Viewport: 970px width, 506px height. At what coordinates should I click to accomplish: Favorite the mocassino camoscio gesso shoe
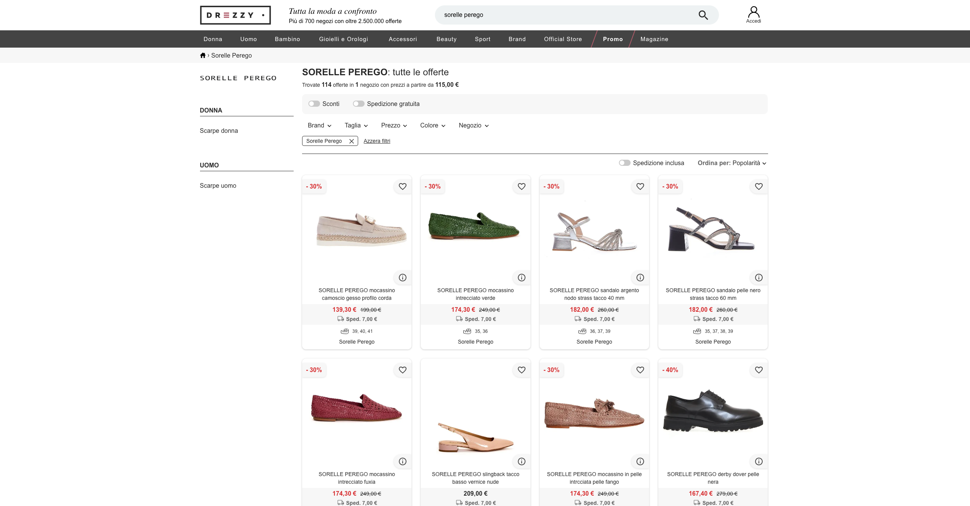coord(402,186)
